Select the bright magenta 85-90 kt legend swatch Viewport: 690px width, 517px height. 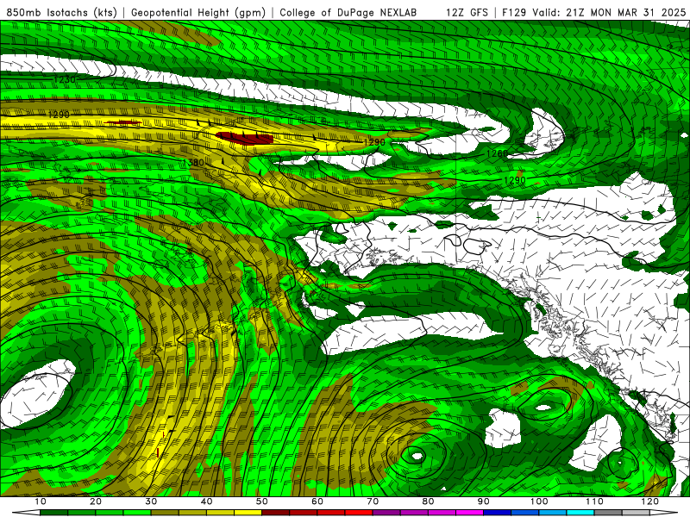[469, 513]
